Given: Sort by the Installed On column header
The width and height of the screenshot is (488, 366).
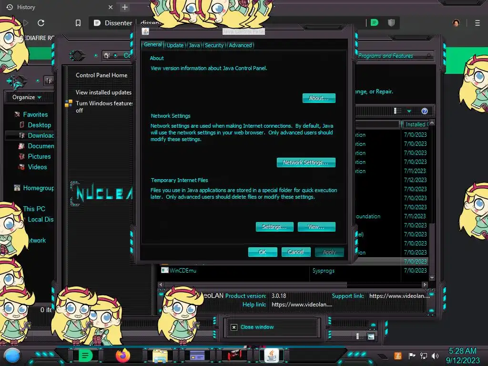Looking at the screenshot, I should [x=415, y=124].
